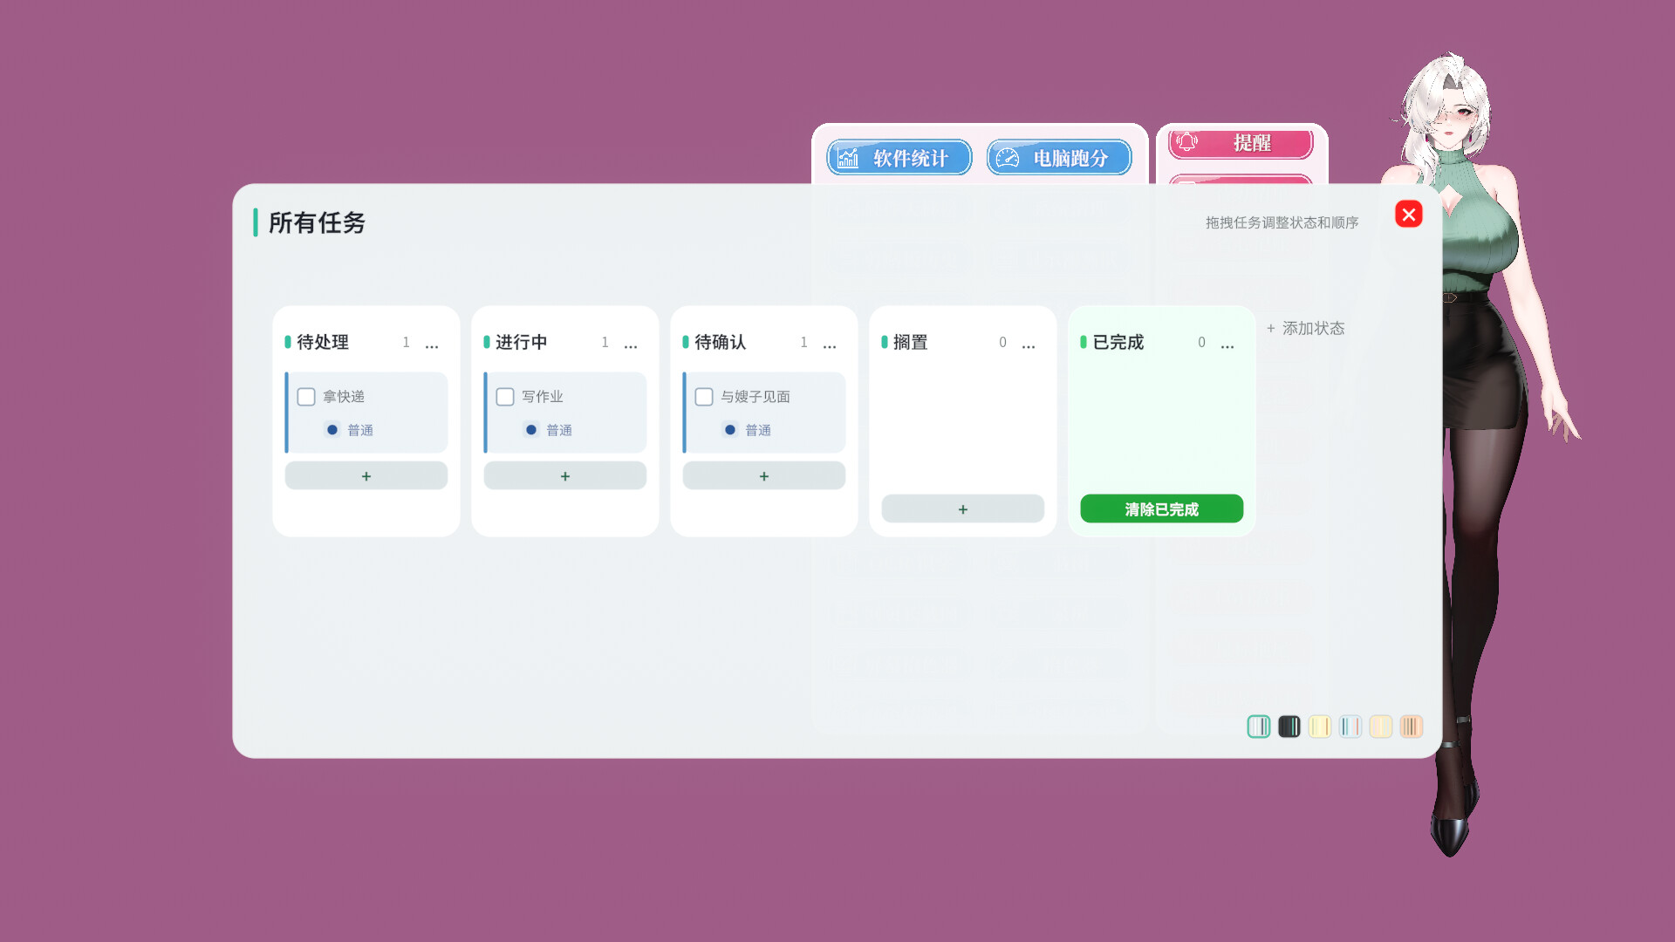This screenshot has width=1675, height=942.
Task: Close the 所有任务 panel
Action: coord(1409,215)
